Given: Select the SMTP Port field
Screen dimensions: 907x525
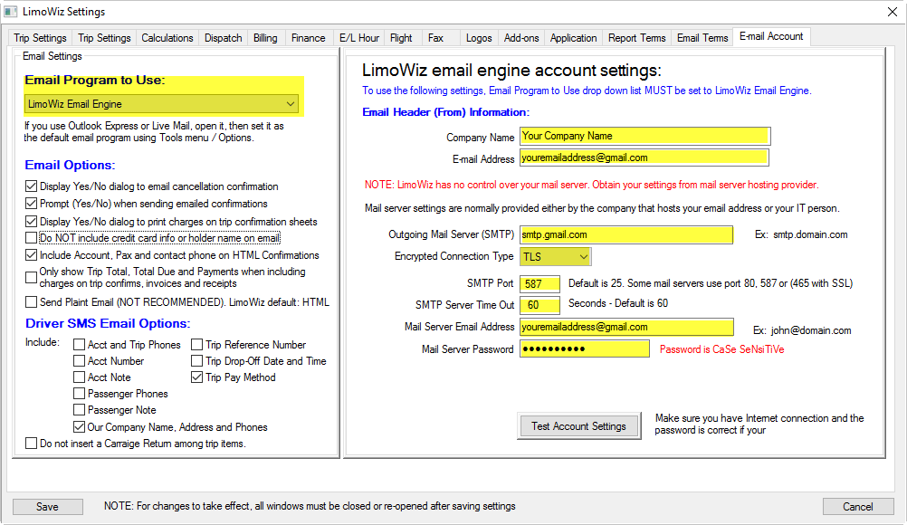Looking at the screenshot, I should pos(539,284).
